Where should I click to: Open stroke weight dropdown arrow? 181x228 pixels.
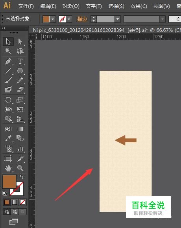point(118,19)
